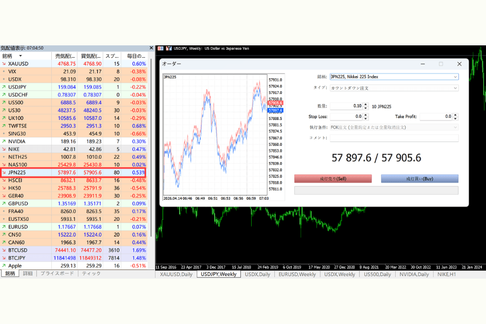
Task: Click the down-arrow icon beside JPN225 row
Action: 4,173
